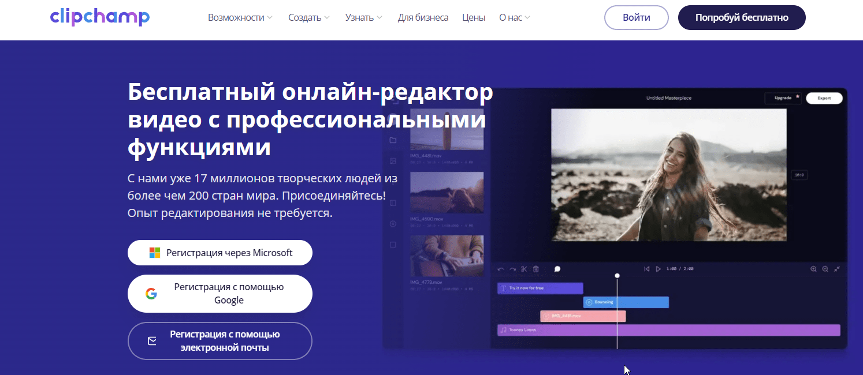863x375 pixels.
Task: Click the Войти login button
Action: click(636, 18)
